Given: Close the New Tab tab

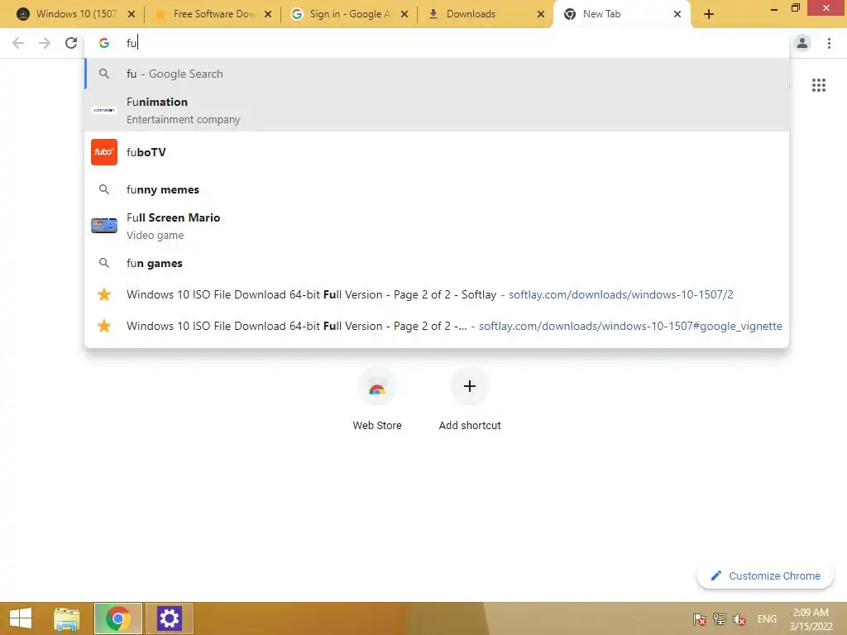Looking at the screenshot, I should pyautogui.click(x=677, y=15).
